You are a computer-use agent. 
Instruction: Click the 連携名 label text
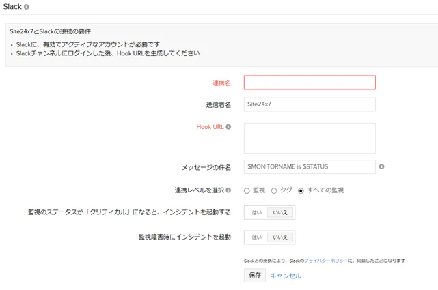[x=221, y=83]
